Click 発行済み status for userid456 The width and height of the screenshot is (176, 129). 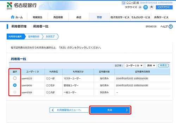tap(104, 85)
